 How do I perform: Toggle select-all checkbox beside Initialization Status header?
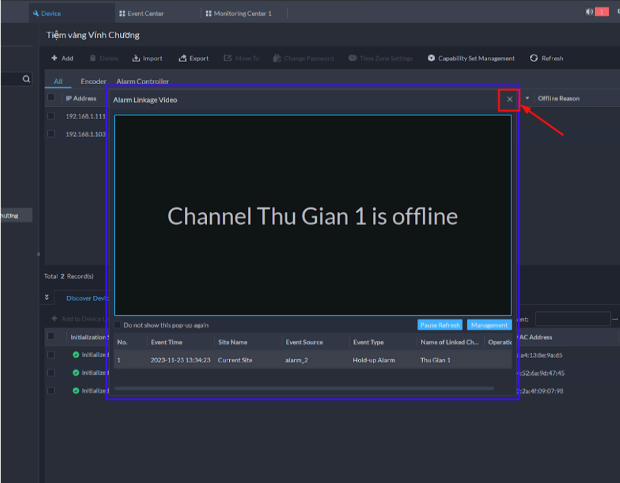pyautogui.click(x=51, y=336)
